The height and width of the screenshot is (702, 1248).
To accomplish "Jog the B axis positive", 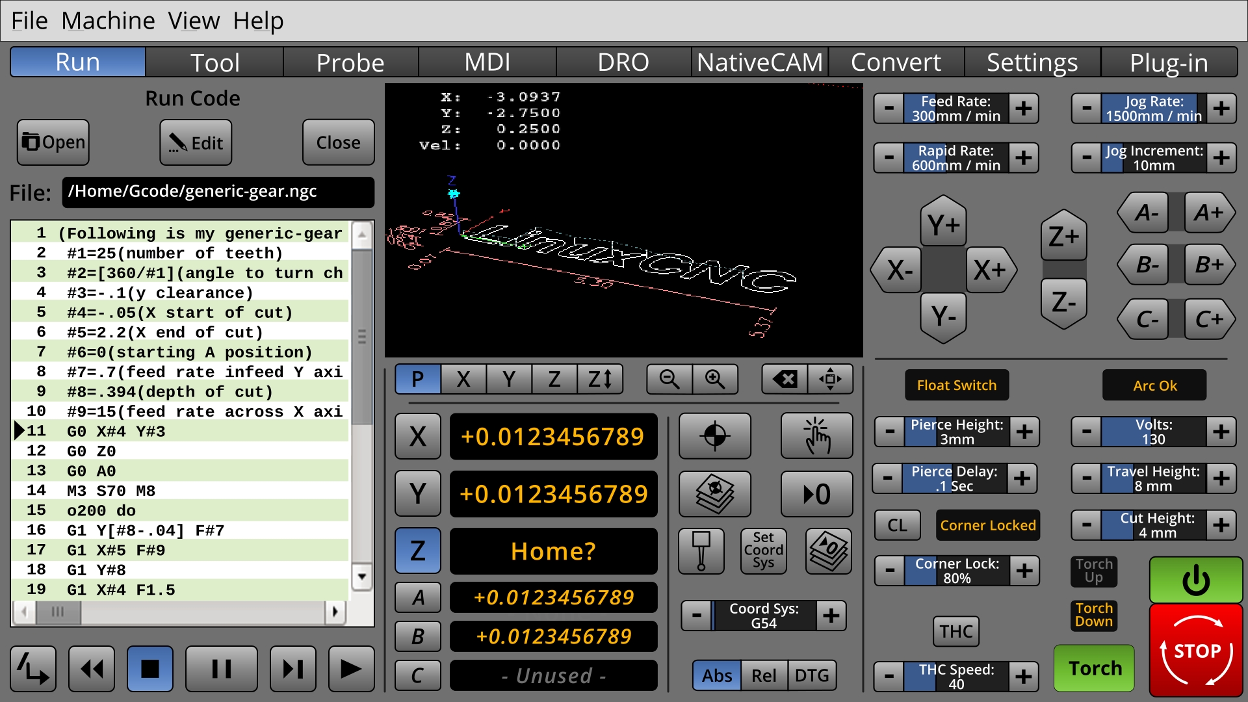I will pos(1209,265).
